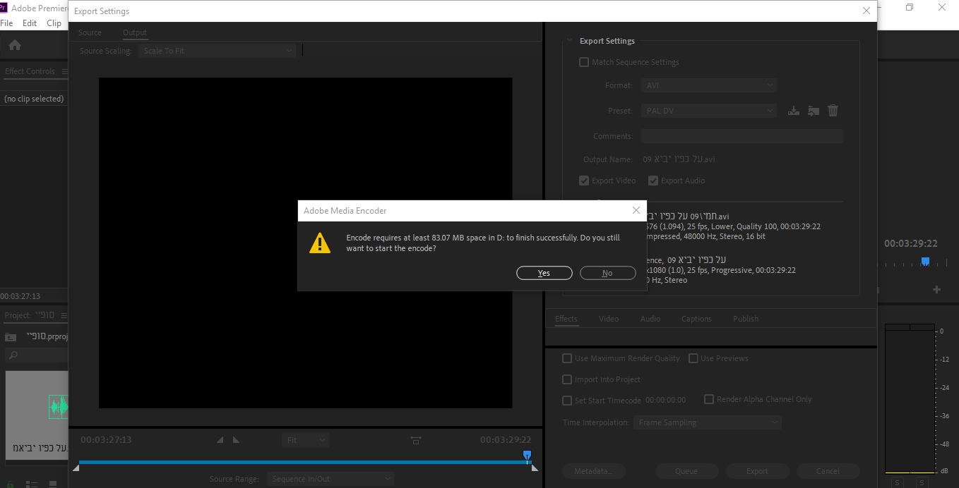Enable Use Maximum Render Quality
The width and height of the screenshot is (959, 488).
pos(567,358)
